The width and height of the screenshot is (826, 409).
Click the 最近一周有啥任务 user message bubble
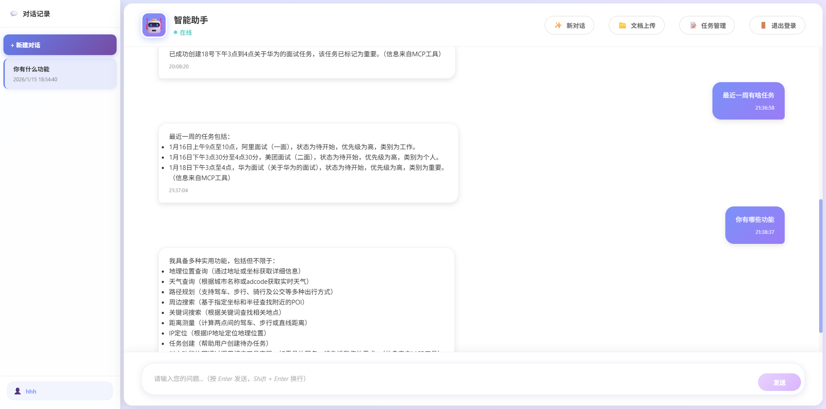[748, 101]
